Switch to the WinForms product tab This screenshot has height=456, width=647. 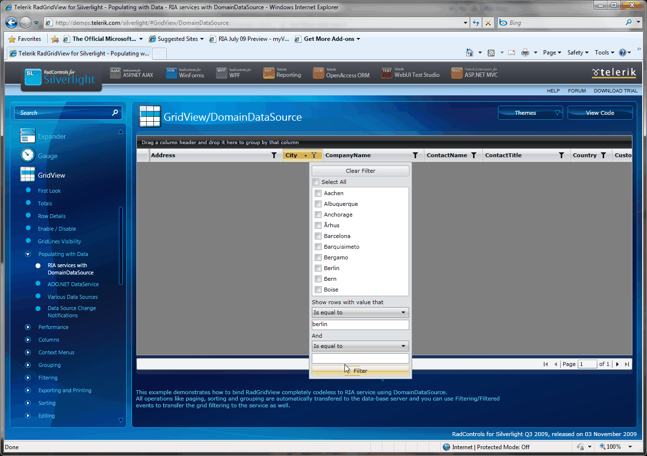click(x=185, y=73)
